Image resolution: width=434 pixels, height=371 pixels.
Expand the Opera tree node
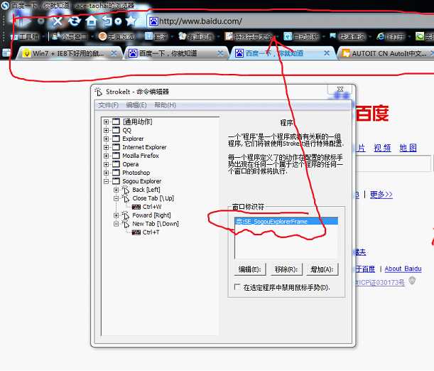tap(106, 164)
